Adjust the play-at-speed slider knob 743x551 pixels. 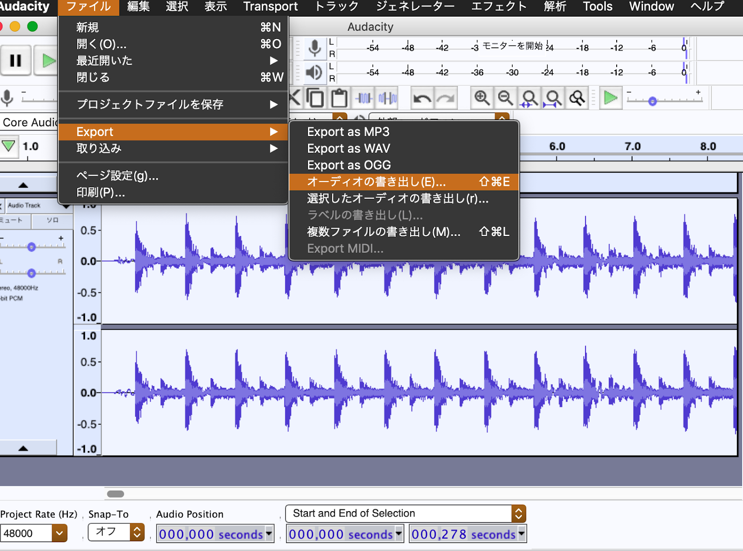click(652, 101)
